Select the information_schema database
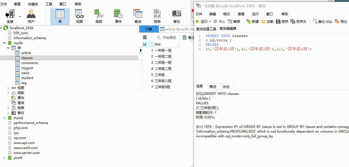Screen dimensions: 349x167 pyautogui.click(x=29, y=38)
